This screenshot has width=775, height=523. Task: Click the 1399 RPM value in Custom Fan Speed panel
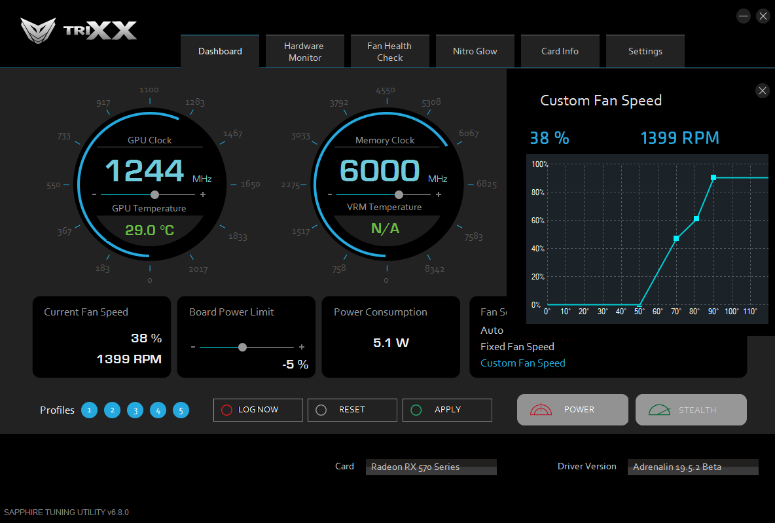(679, 138)
